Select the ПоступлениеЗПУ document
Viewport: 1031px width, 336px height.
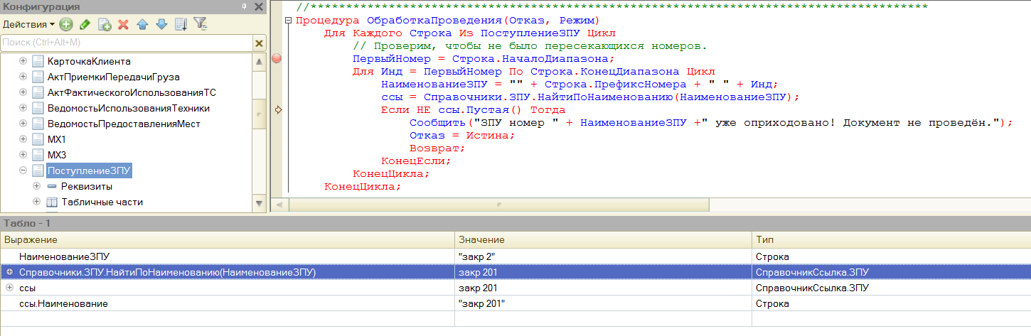(90, 170)
